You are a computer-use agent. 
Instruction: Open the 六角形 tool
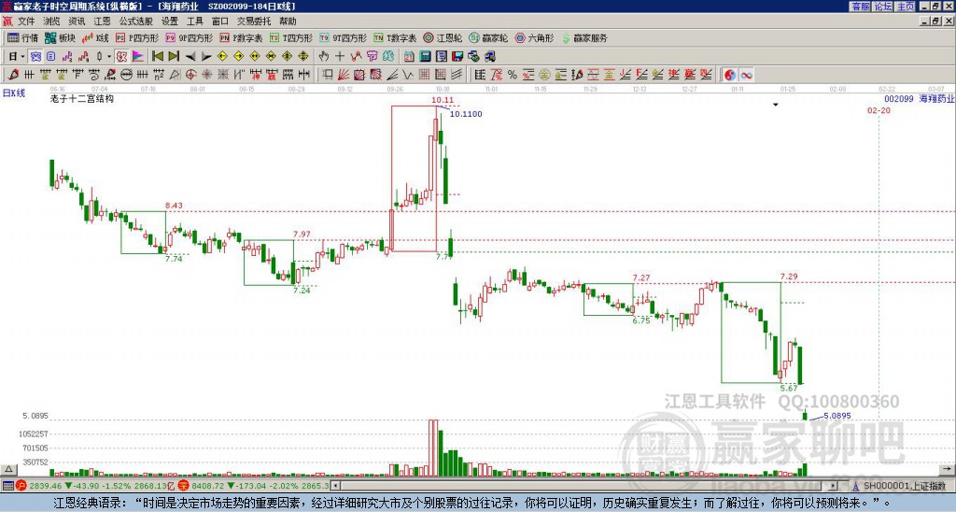pyautogui.click(x=534, y=37)
